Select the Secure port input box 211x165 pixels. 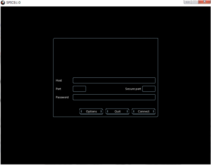click(149, 89)
